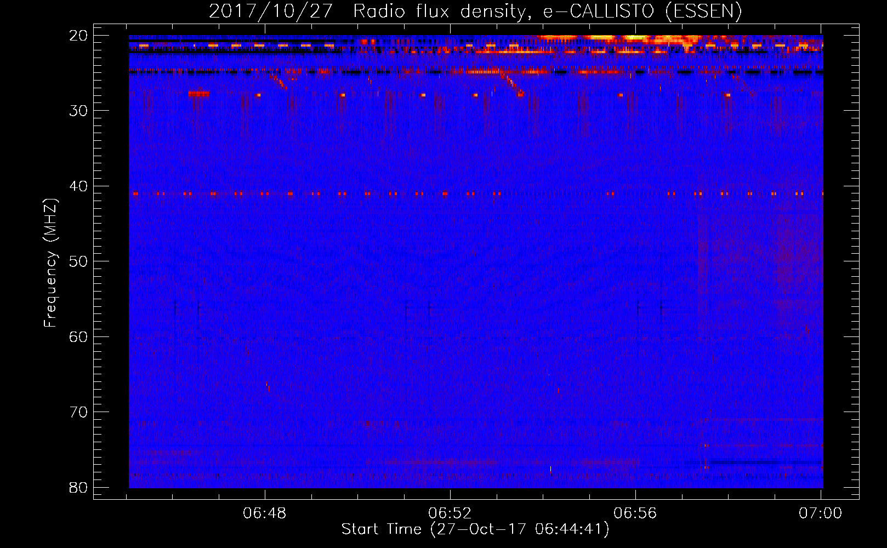Click the Start Time axis label
887x548 pixels.
(x=475, y=529)
